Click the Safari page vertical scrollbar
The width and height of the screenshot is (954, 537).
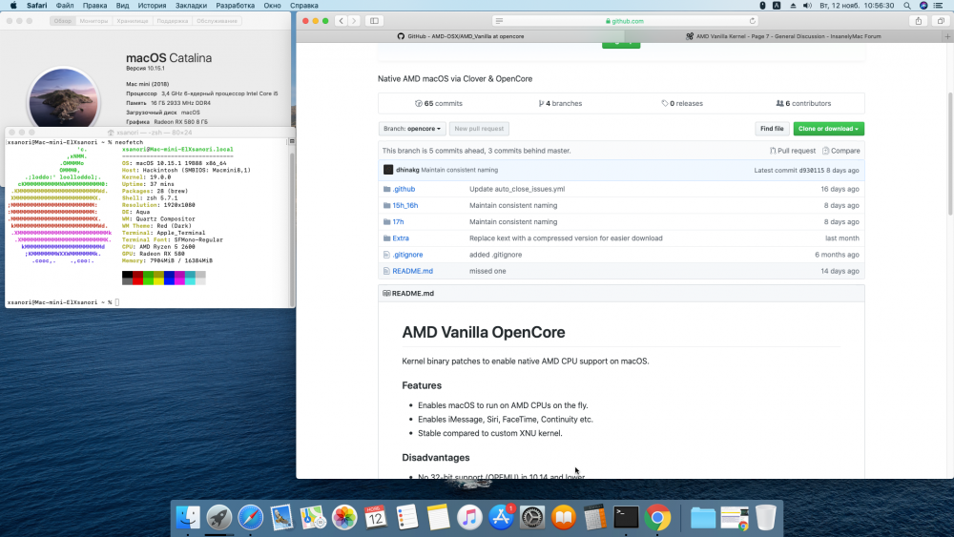pos(950,154)
